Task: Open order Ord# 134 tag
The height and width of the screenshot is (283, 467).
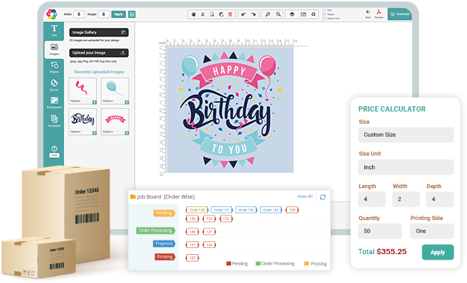Action: click(271, 210)
